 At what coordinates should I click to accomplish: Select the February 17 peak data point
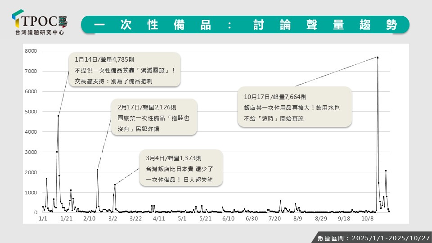[97, 170]
